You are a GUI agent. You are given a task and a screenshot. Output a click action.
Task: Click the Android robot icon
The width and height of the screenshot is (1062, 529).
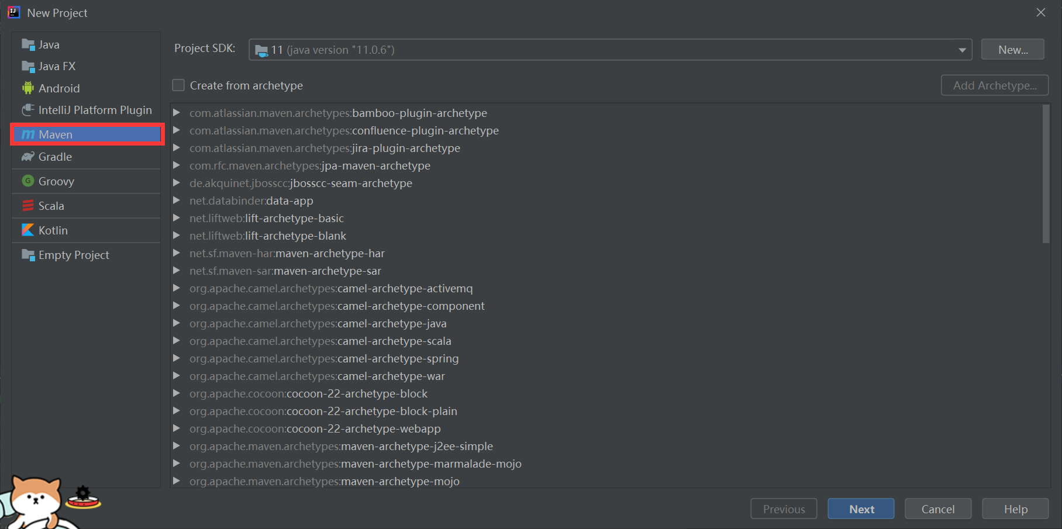coord(28,88)
